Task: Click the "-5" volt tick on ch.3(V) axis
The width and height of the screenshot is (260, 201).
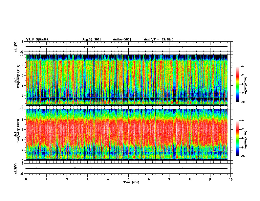Action: pos(22,174)
